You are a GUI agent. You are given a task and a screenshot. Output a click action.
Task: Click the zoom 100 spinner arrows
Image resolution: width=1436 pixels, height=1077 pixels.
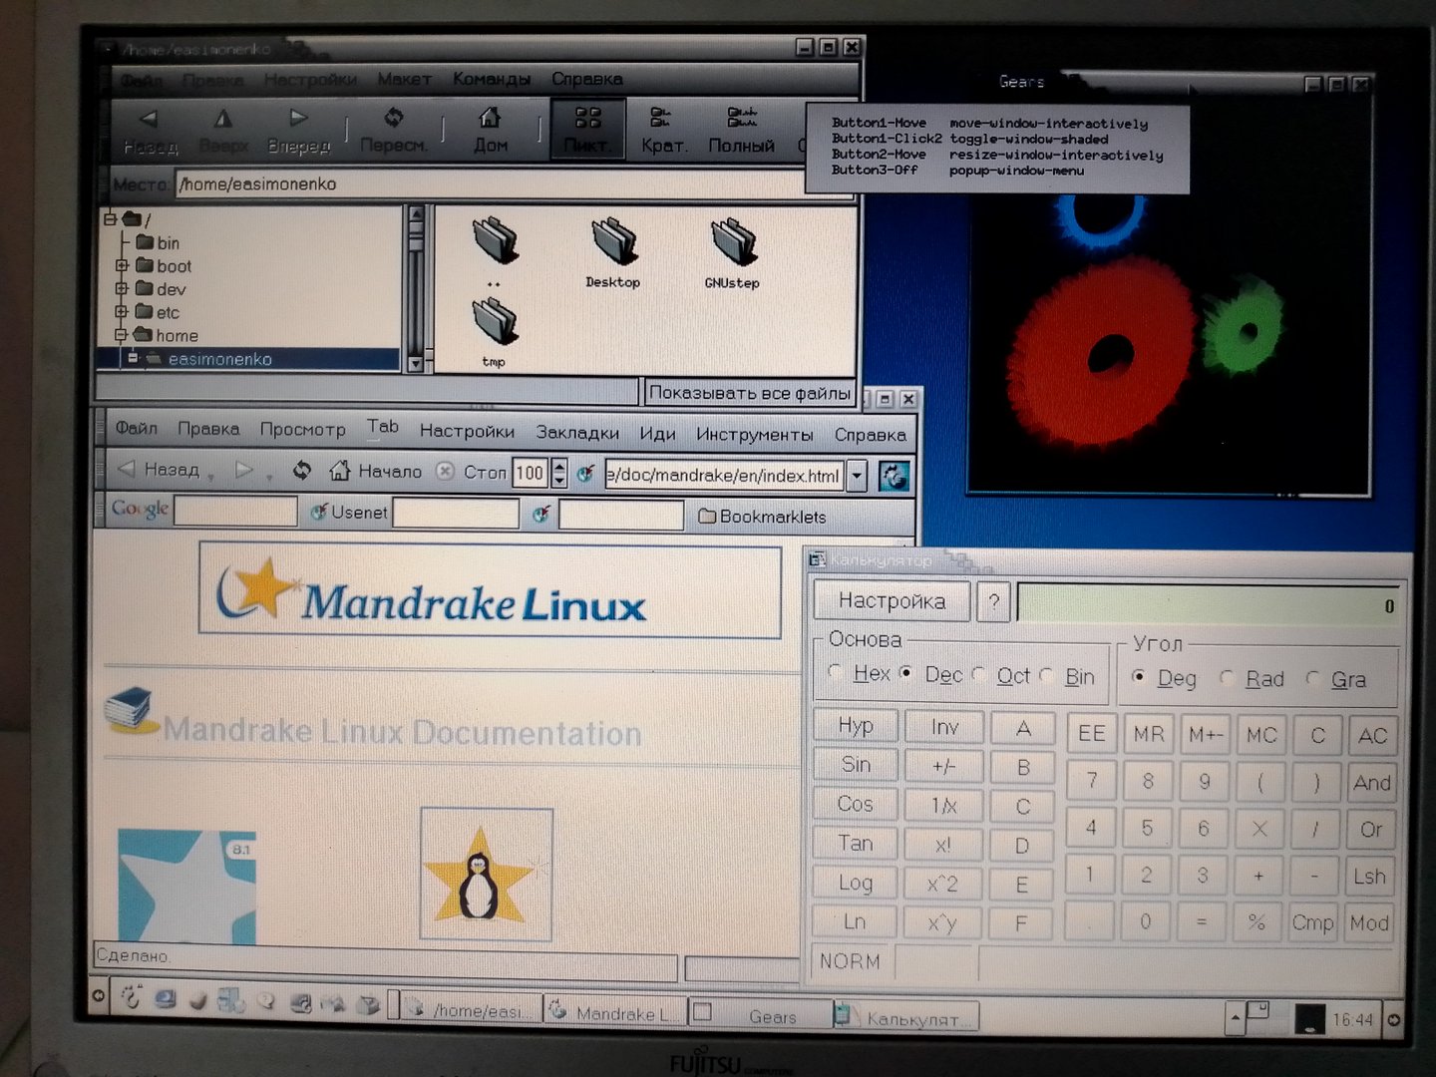[x=559, y=473]
